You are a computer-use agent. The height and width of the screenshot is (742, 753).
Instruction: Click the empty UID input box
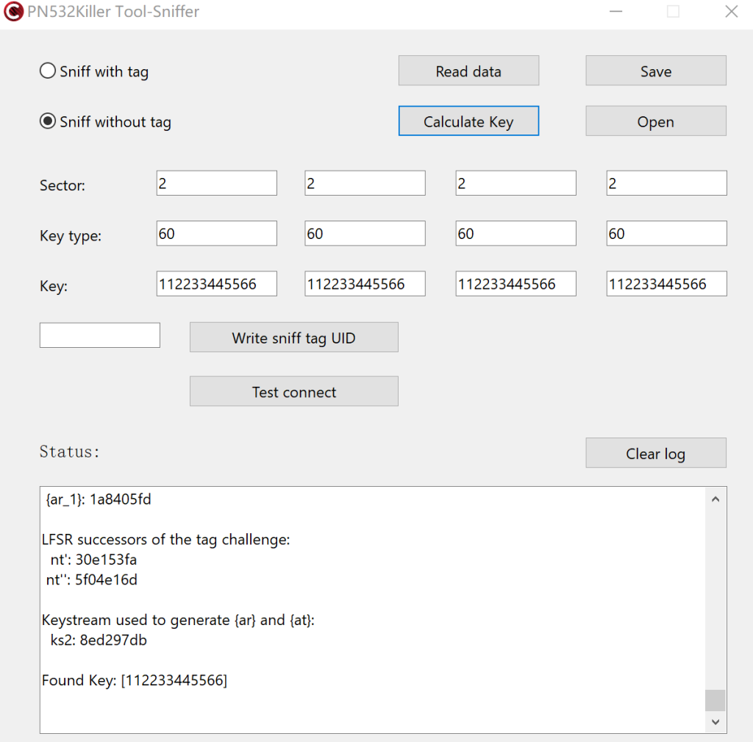pyautogui.click(x=99, y=335)
